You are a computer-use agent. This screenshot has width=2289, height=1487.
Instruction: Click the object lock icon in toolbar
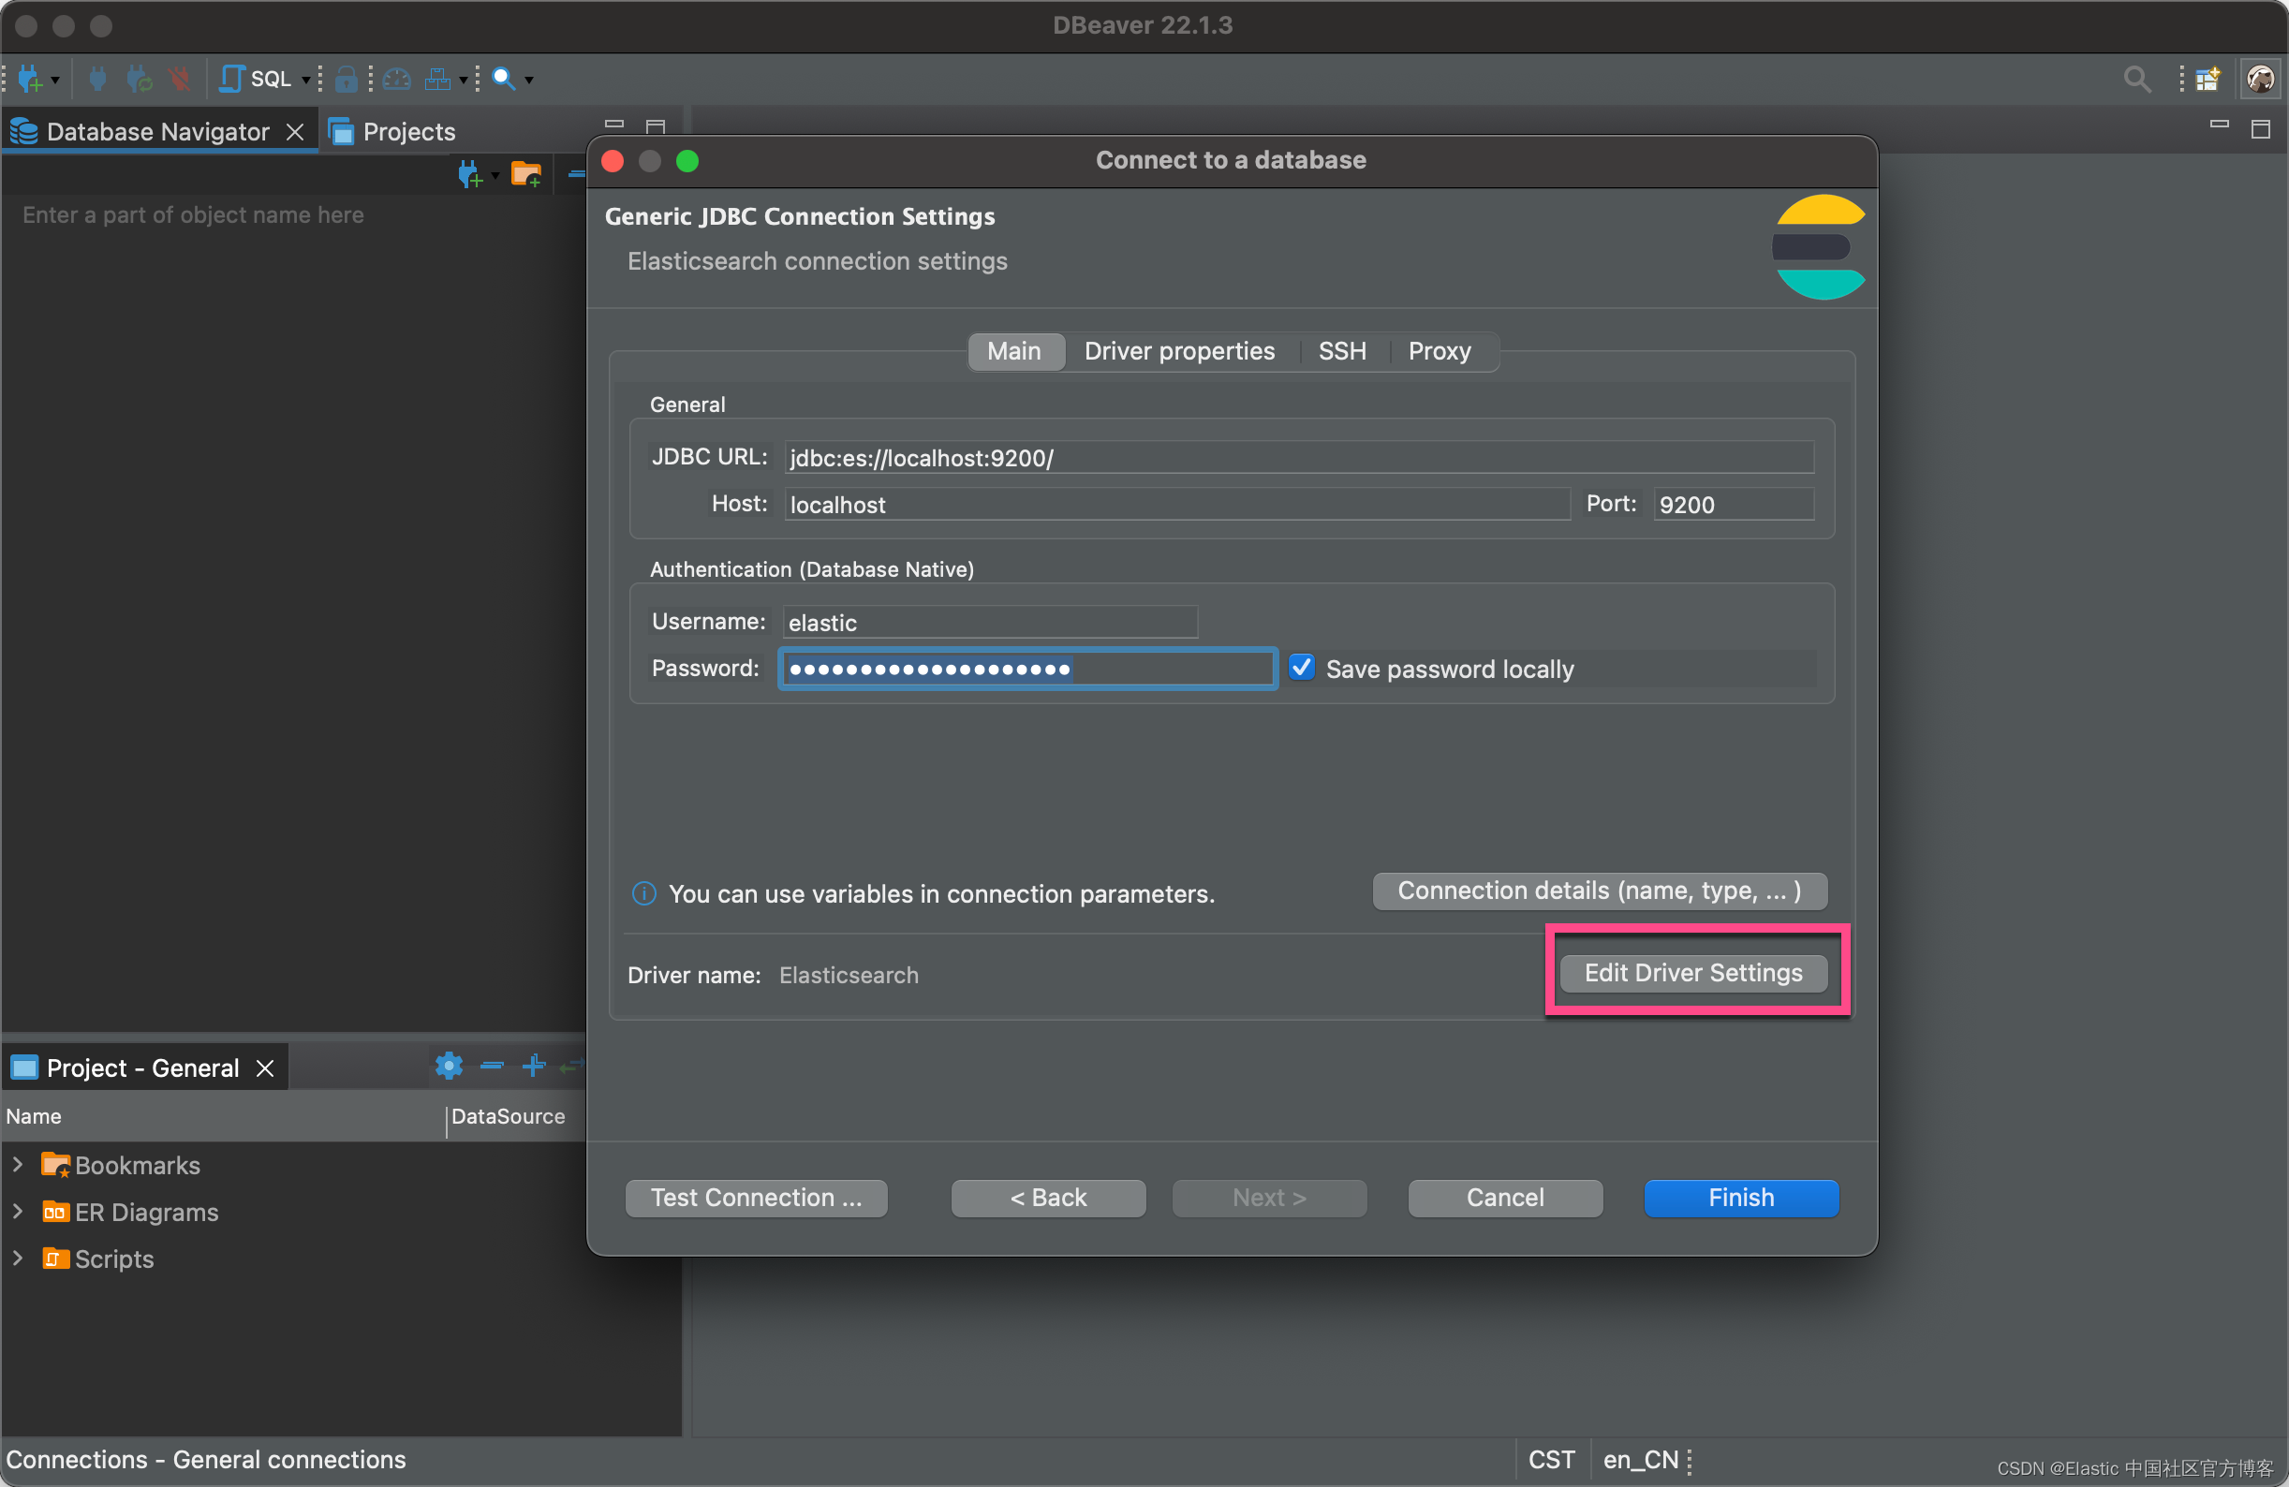[x=347, y=79]
